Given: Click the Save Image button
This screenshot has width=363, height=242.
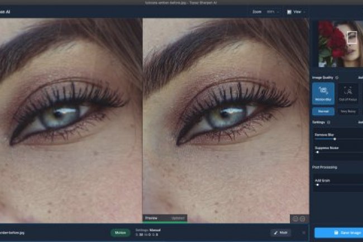Looking at the screenshot, I should pos(338,232).
